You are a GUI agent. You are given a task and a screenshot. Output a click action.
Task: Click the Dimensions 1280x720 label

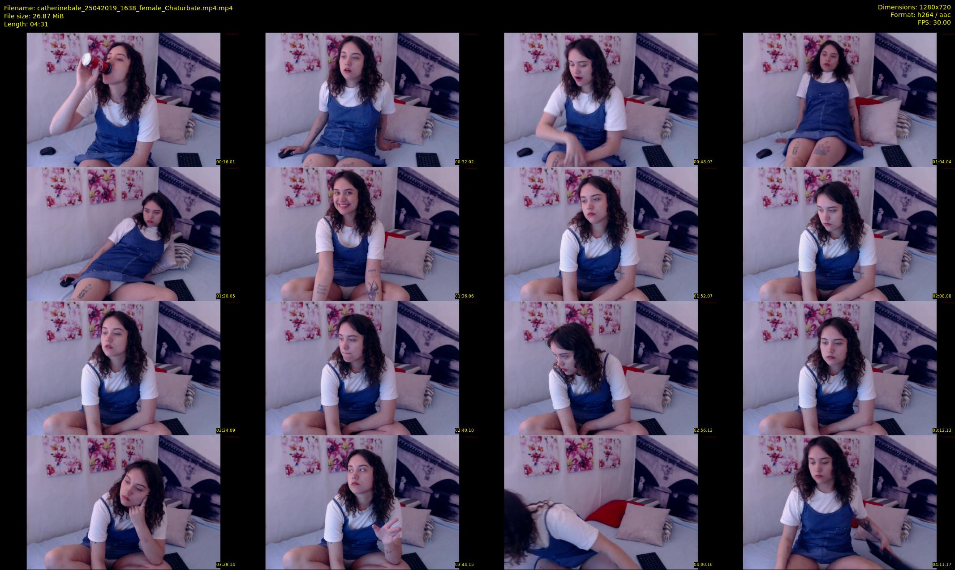pyautogui.click(x=914, y=7)
